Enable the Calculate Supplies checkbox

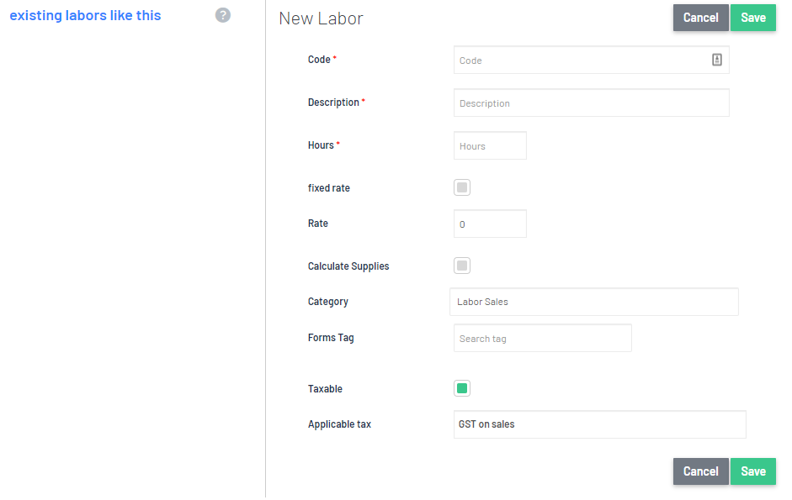[462, 266]
